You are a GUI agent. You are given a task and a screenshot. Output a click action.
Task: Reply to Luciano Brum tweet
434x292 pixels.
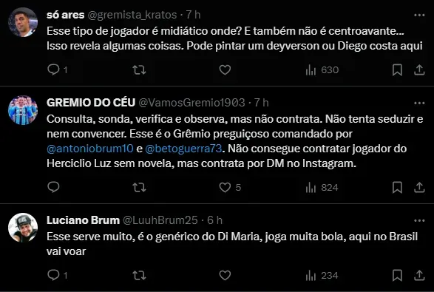coord(53,276)
